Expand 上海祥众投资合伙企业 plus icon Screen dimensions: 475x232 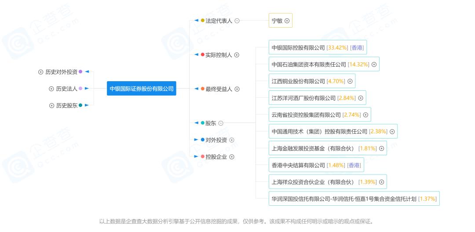381,182
